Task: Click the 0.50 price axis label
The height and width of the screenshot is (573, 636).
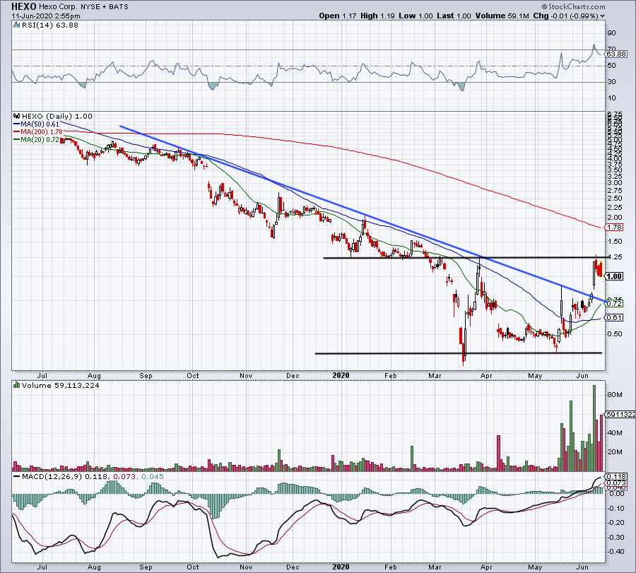Action: (x=615, y=334)
